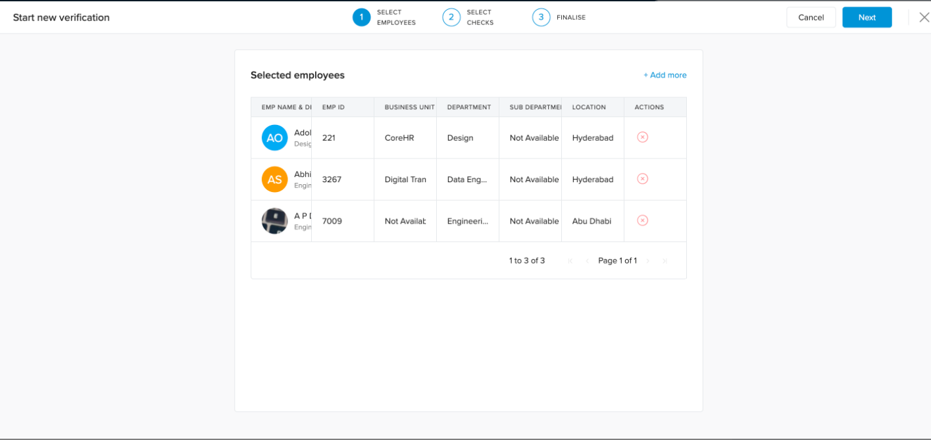Click the + Add more link
This screenshot has height=440, width=931.
(665, 75)
